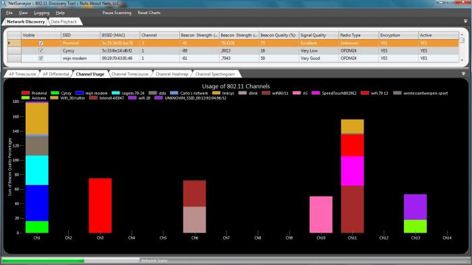
Task: Click the row header beside mijn modem
Action: (x=14, y=59)
